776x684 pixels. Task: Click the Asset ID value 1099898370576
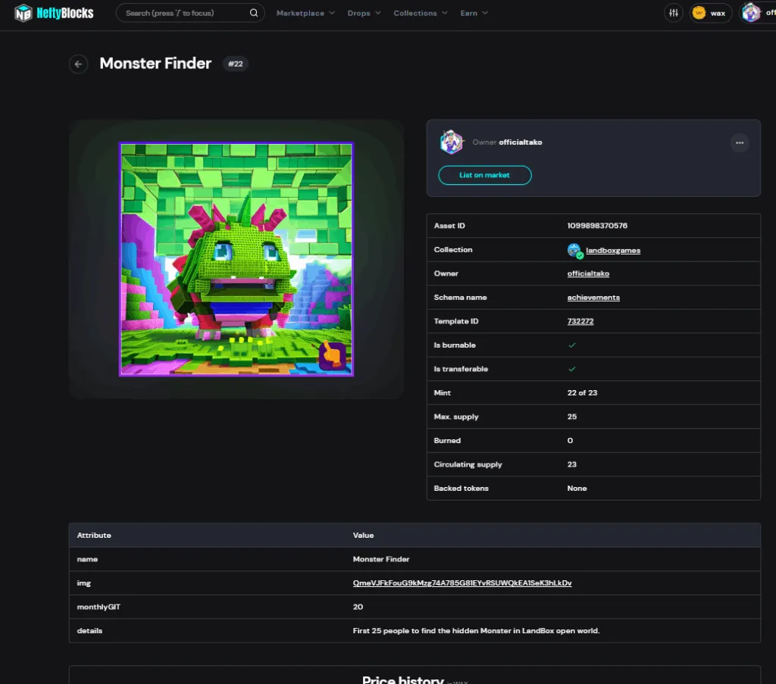(597, 226)
